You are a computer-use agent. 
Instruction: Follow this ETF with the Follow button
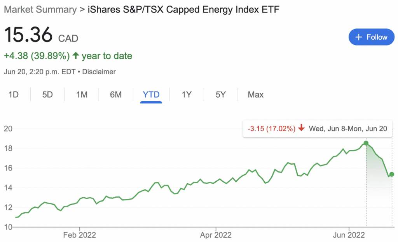pyautogui.click(x=371, y=37)
